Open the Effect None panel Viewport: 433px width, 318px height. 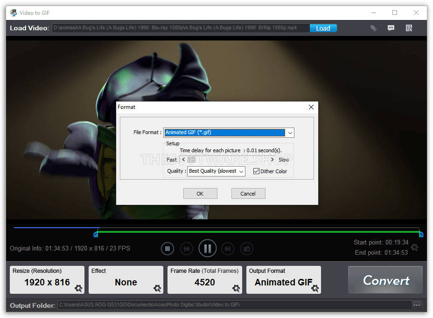coord(126,280)
